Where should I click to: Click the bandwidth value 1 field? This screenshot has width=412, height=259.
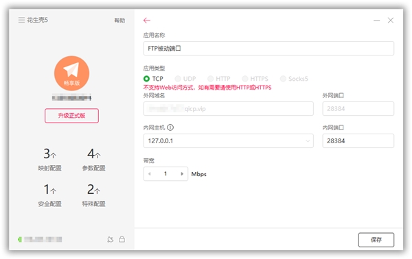click(165, 174)
